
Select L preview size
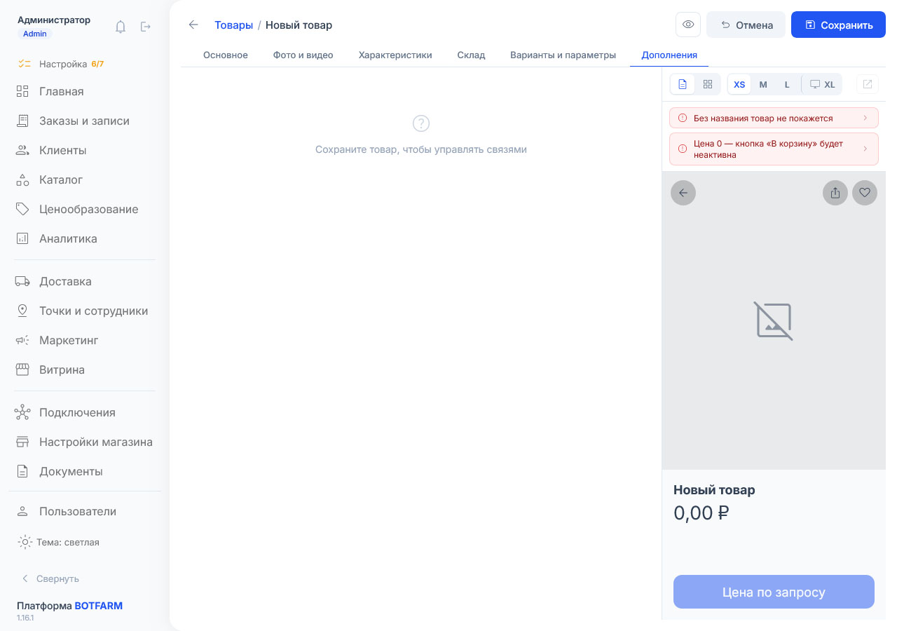point(787,84)
